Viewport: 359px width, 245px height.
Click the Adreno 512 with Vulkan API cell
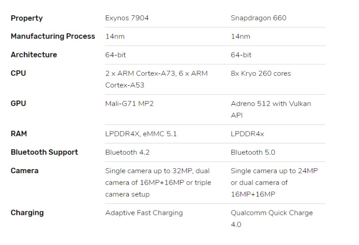[x=271, y=109]
